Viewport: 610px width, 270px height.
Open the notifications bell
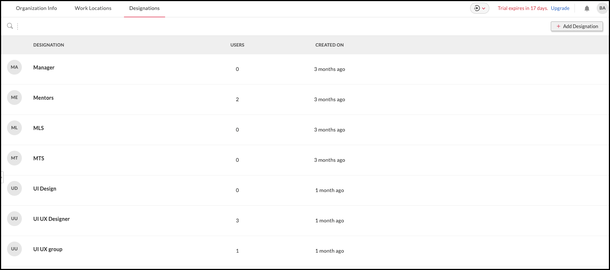(587, 8)
